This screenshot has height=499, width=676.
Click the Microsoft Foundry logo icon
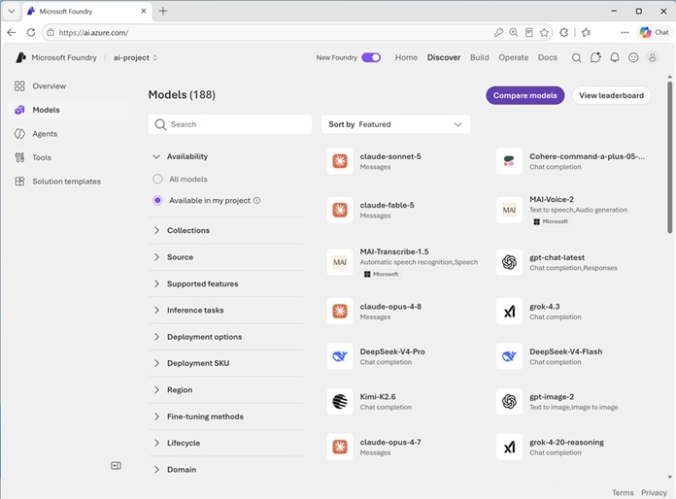[x=20, y=57]
